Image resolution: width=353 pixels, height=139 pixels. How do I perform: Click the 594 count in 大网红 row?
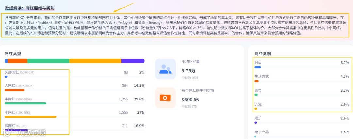[x=125, y=86]
